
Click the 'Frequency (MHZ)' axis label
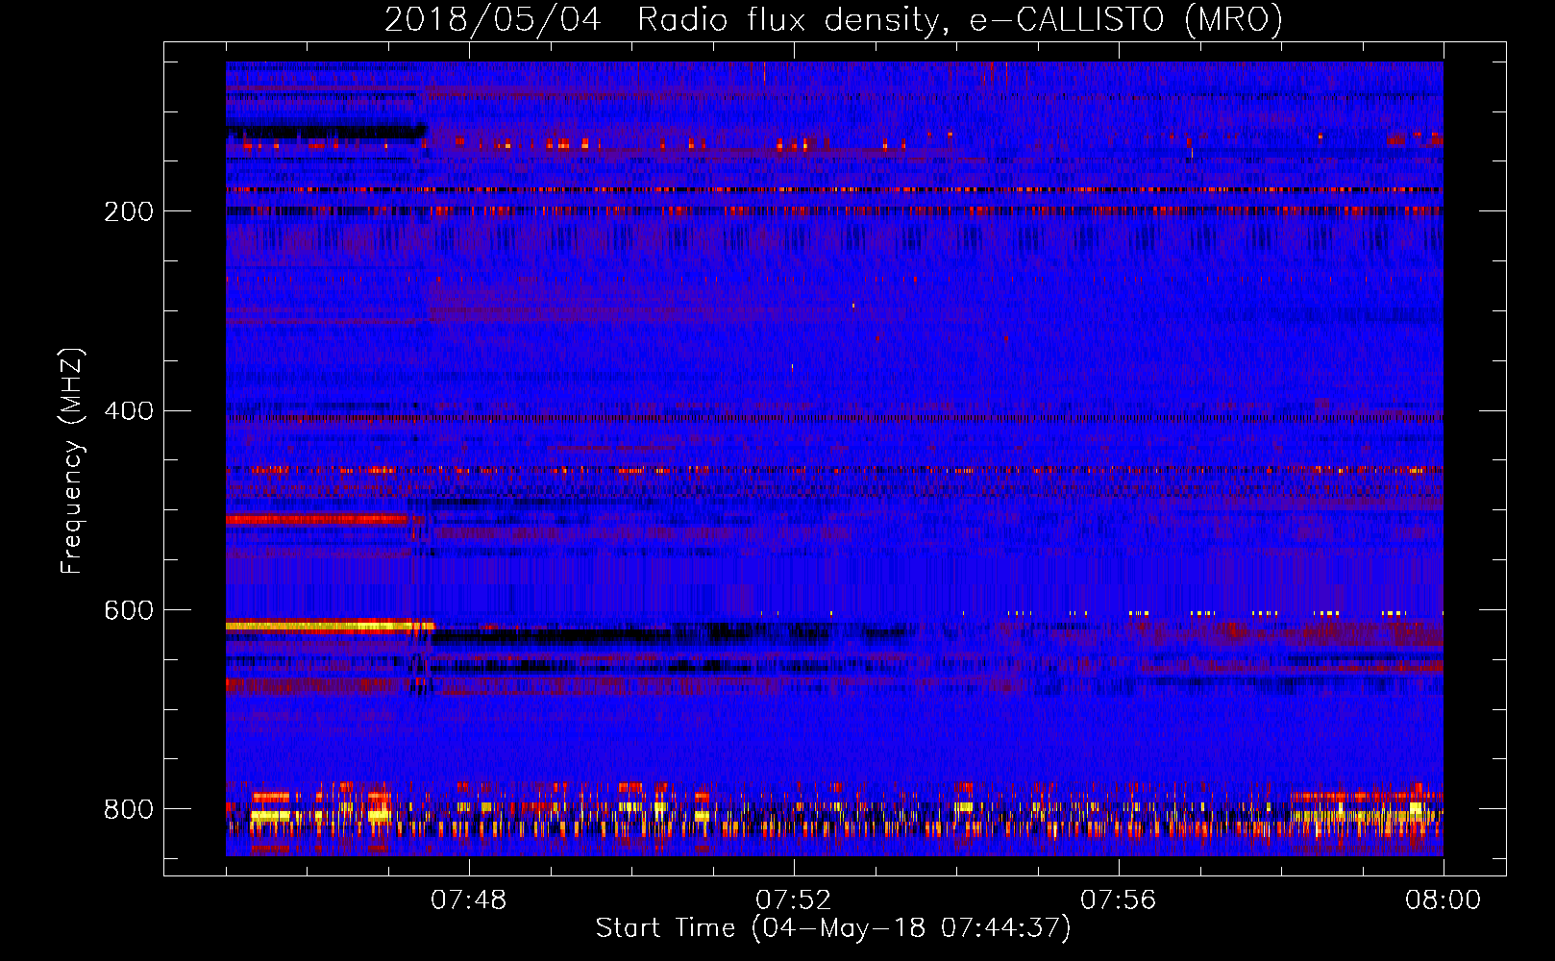point(71,461)
